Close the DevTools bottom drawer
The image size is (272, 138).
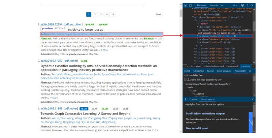coord(253,99)
